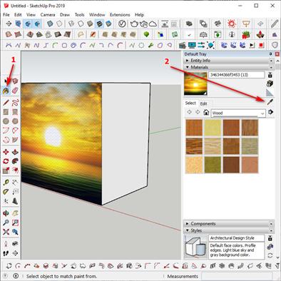Select the Make Component box tool
The height and width of the screenshot is (281, 281).
pyautogui.click(x=15, y=81)
